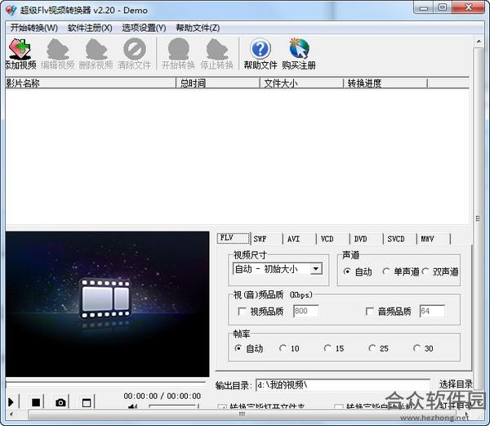
Task: Click the stop playback square button
Action: pyautogui.click(x=36, y=402)
